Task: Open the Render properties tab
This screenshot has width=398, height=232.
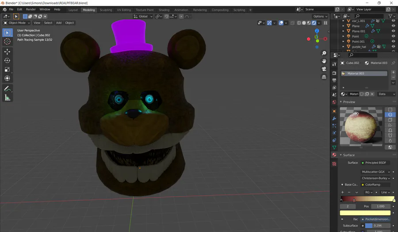Action: coord(334,73)
